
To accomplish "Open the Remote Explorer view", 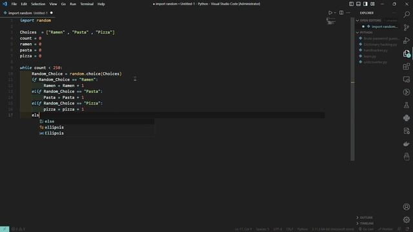I will (x=407, y=79).
